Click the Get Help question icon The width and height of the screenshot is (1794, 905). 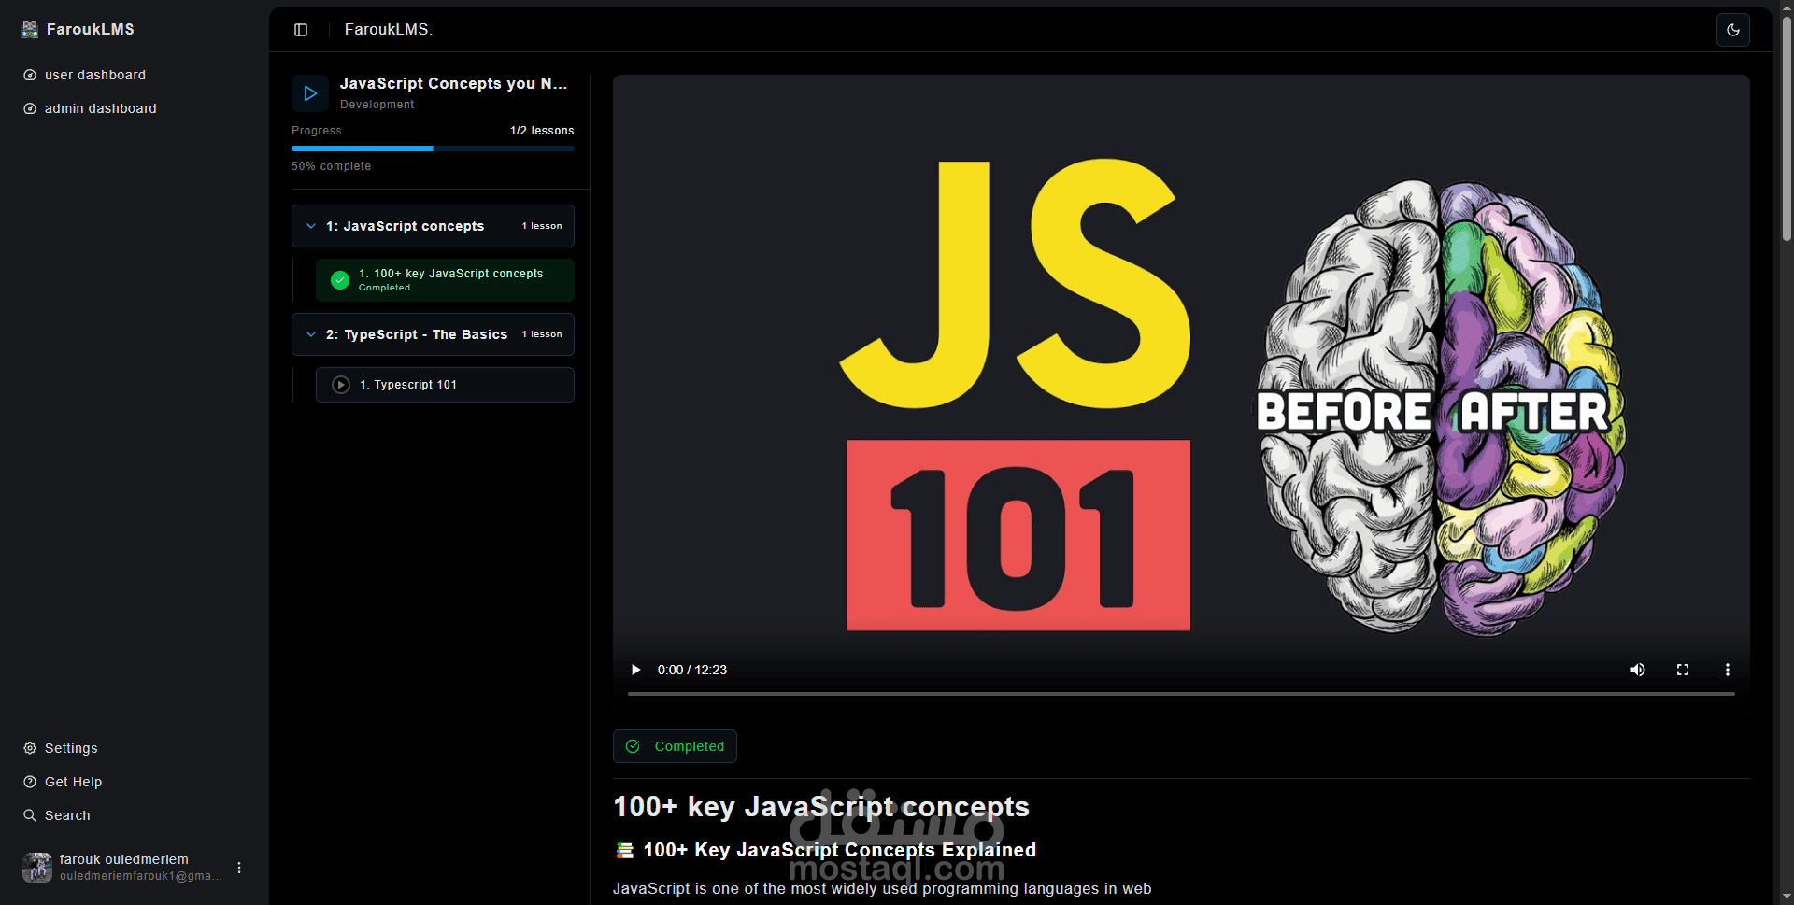point(30,782)
